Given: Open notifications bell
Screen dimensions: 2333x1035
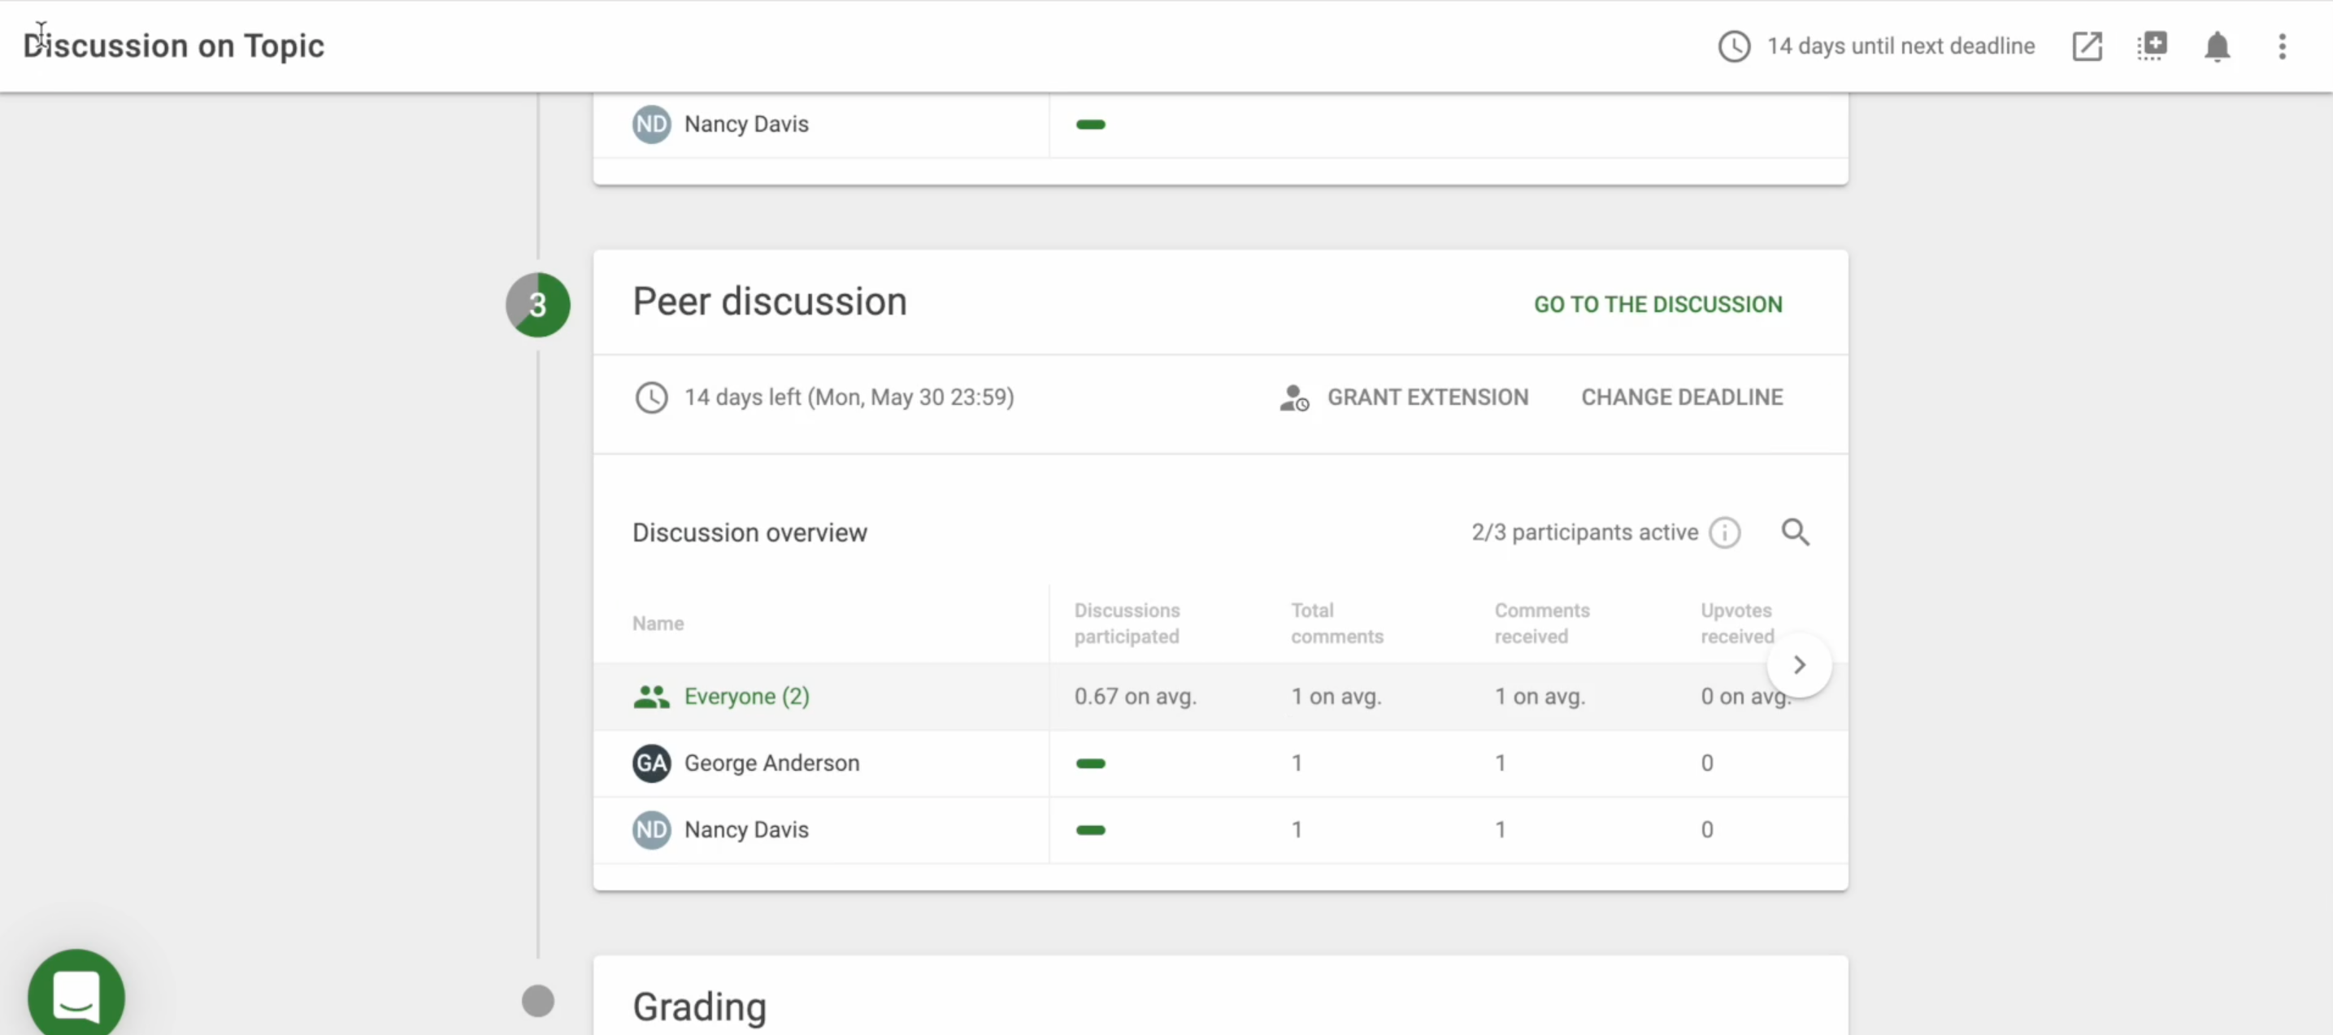Looking at the screenshot, I should coord(2216,46).
